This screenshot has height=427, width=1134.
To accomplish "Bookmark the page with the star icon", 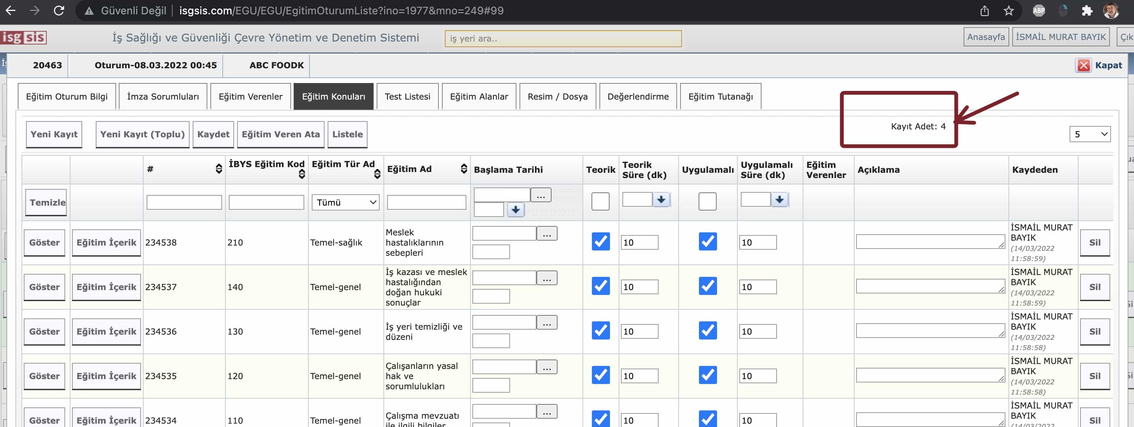I will 1008,11.
